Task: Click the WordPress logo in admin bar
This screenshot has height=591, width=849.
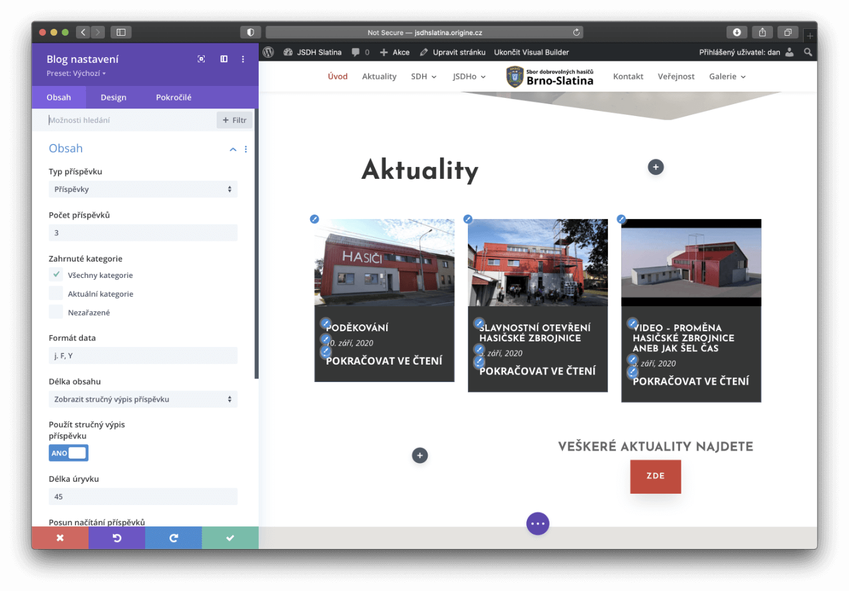Action: [269, 52]
